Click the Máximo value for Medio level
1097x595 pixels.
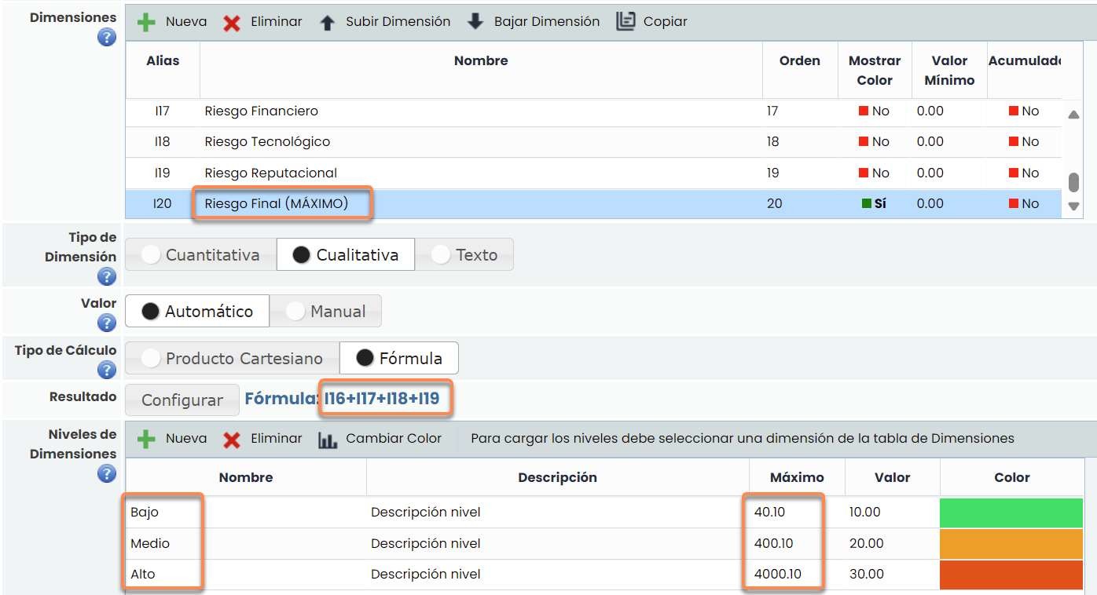point(774,543)
